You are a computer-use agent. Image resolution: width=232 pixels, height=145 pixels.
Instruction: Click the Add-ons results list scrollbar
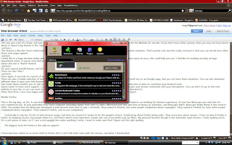[124, 80]
